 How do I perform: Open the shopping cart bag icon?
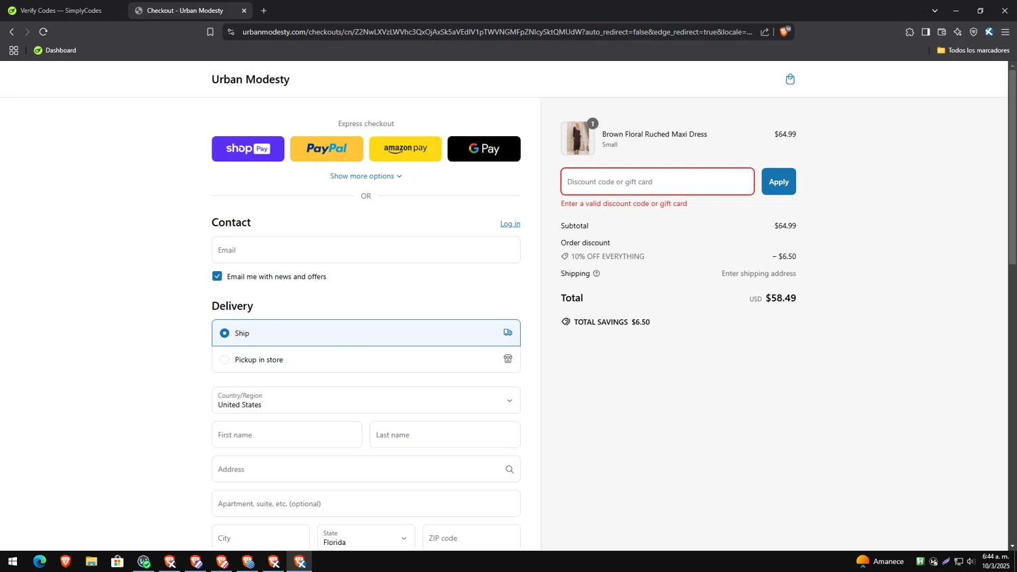(790, 79)
